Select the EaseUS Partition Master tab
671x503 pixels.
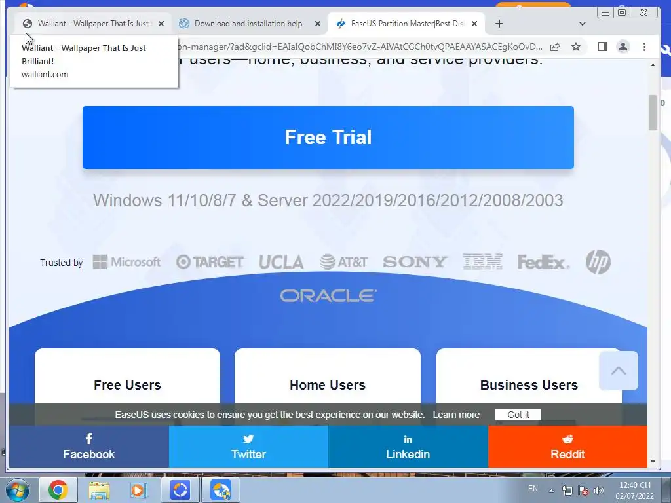click(406, 24)
